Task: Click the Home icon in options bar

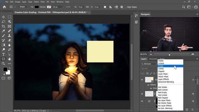Action: tap(4, 7)
